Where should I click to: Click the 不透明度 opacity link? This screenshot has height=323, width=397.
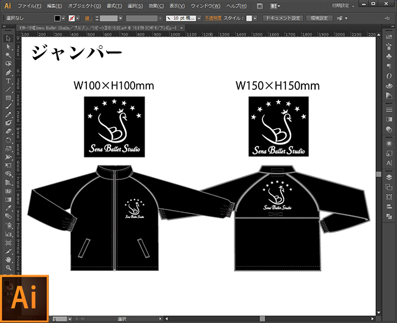[213, 18]
